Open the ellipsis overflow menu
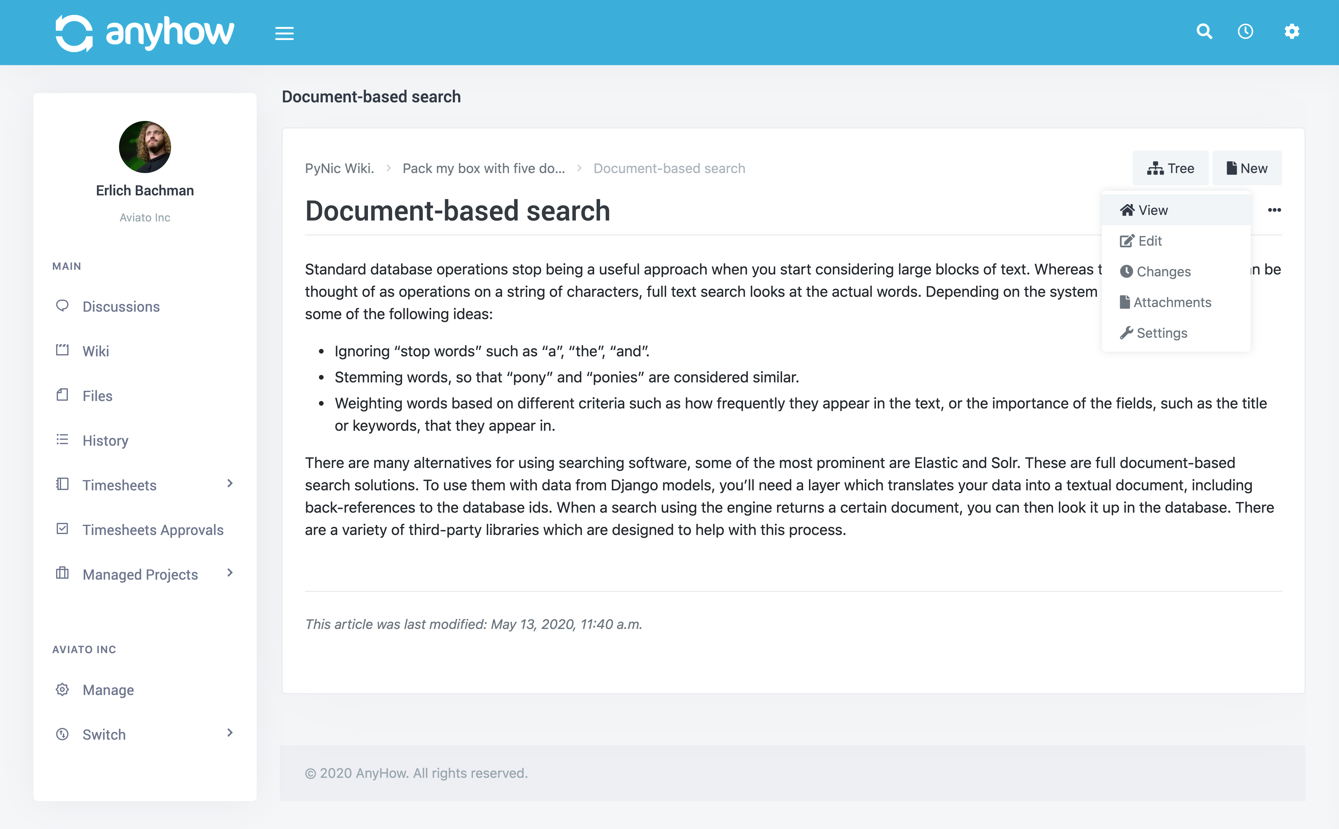 coord(1275,209)
